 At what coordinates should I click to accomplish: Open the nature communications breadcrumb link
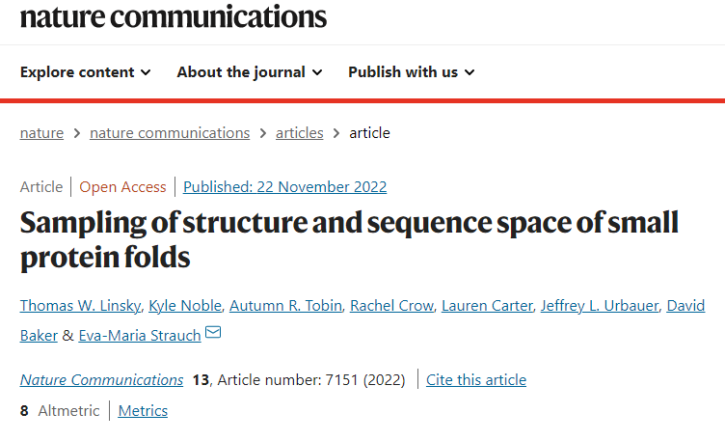pos(170,133)
